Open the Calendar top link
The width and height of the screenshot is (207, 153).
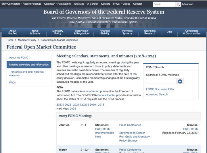(x=49, y=4)
